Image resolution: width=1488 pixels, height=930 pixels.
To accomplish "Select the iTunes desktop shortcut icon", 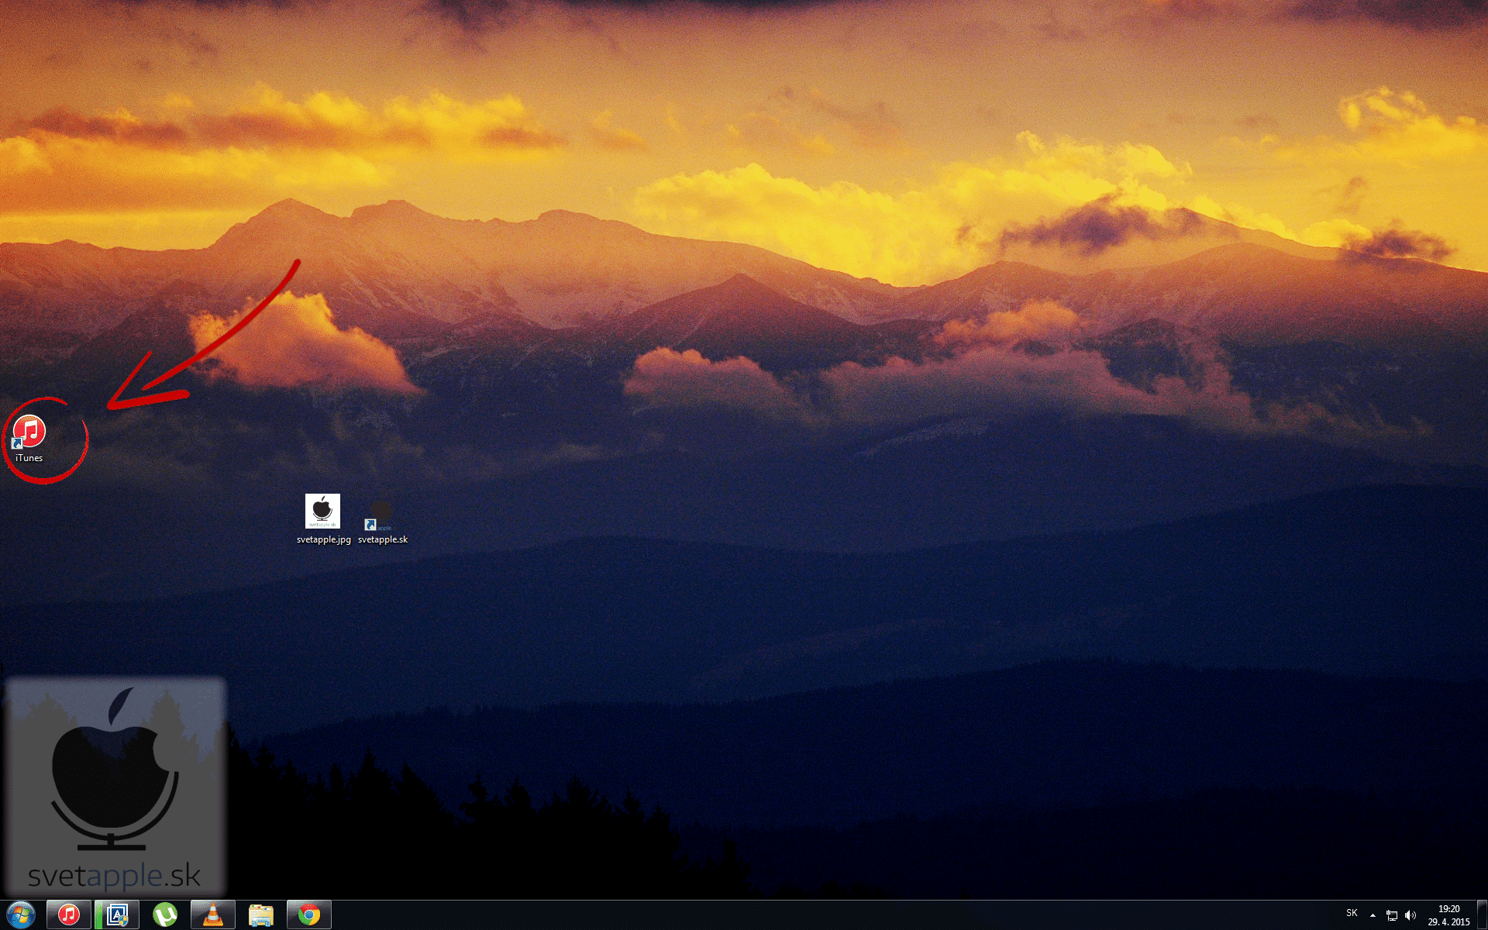I will [x=29, y=432].
